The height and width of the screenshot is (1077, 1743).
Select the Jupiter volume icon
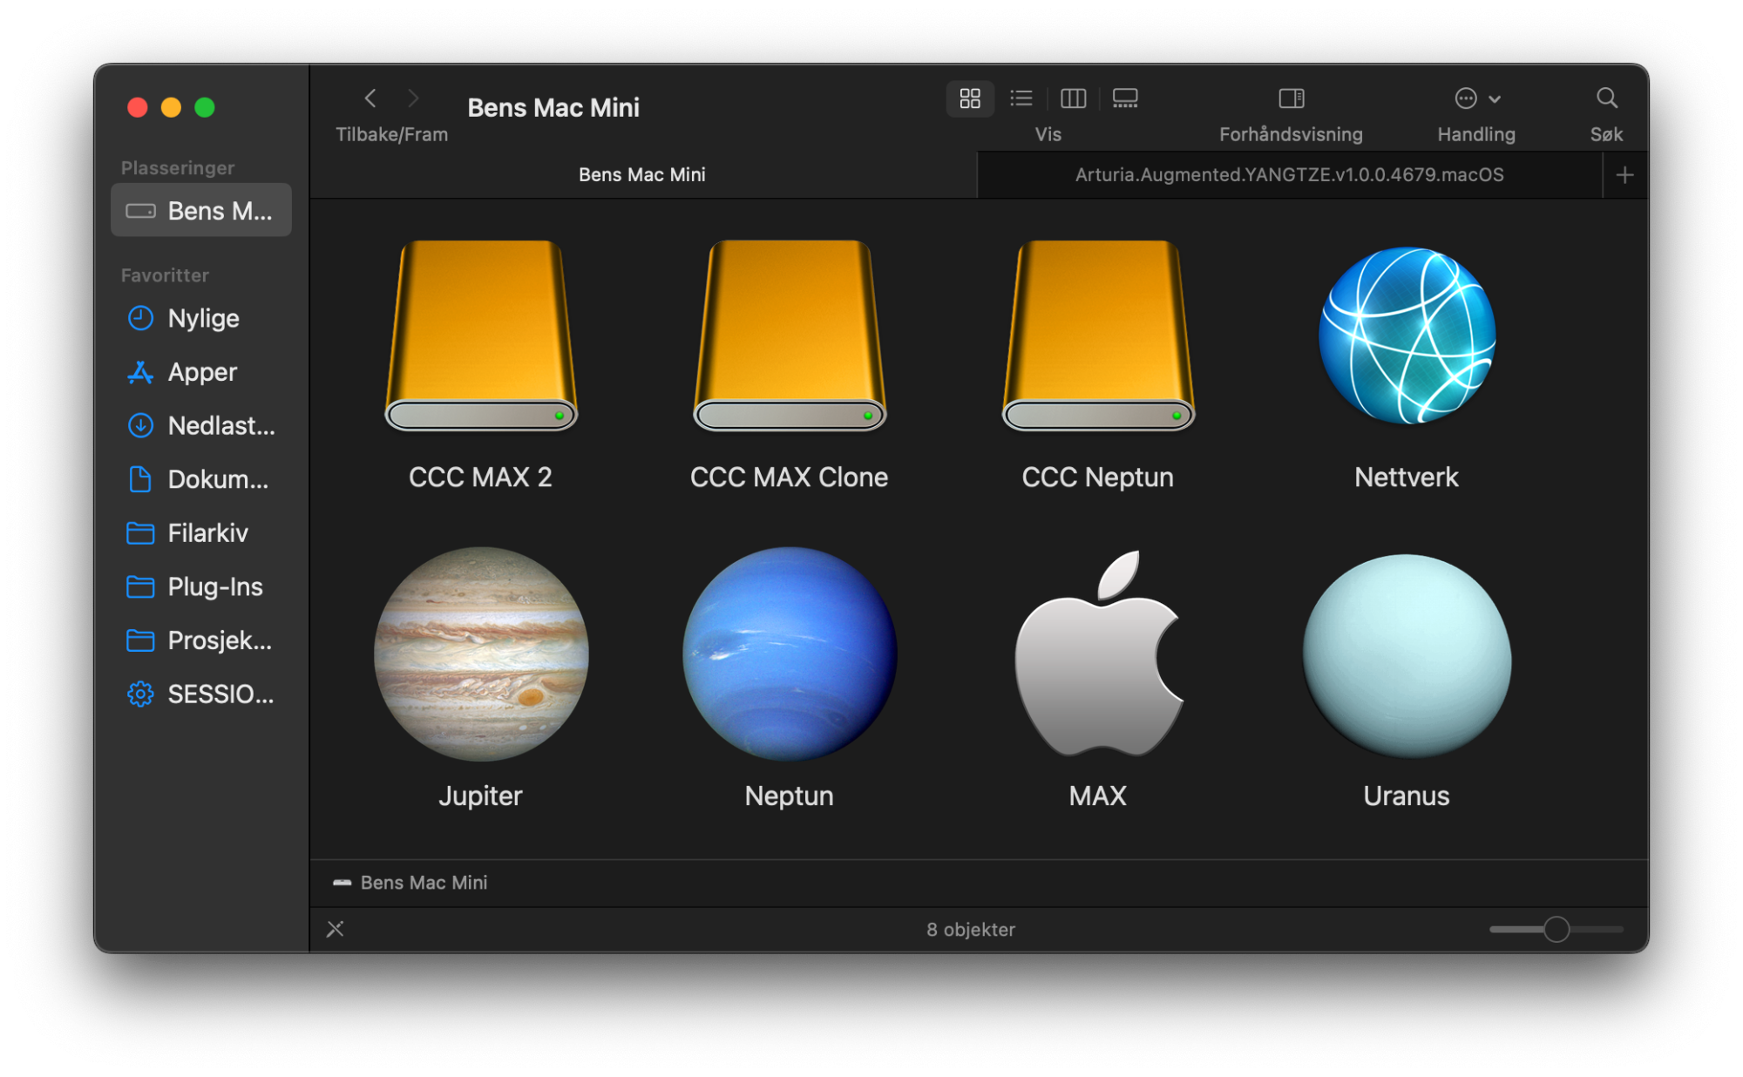[481, 654]
